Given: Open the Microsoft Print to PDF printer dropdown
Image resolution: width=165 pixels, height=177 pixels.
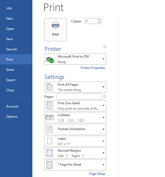Looking at the screenshot, I should coord(75,59).
